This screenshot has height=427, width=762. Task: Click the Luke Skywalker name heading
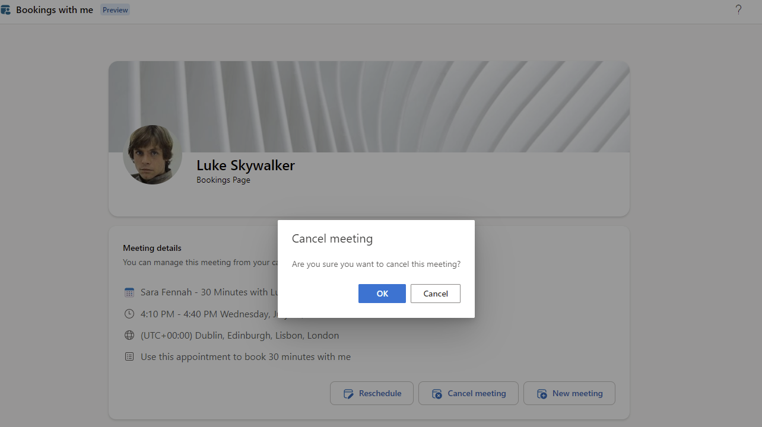click(245, 165)
